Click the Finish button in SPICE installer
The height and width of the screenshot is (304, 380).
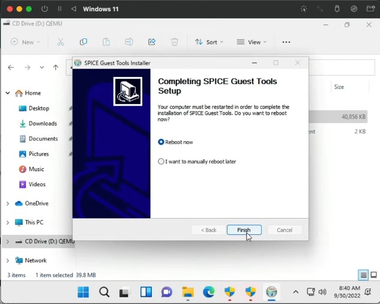click(244, 230)
